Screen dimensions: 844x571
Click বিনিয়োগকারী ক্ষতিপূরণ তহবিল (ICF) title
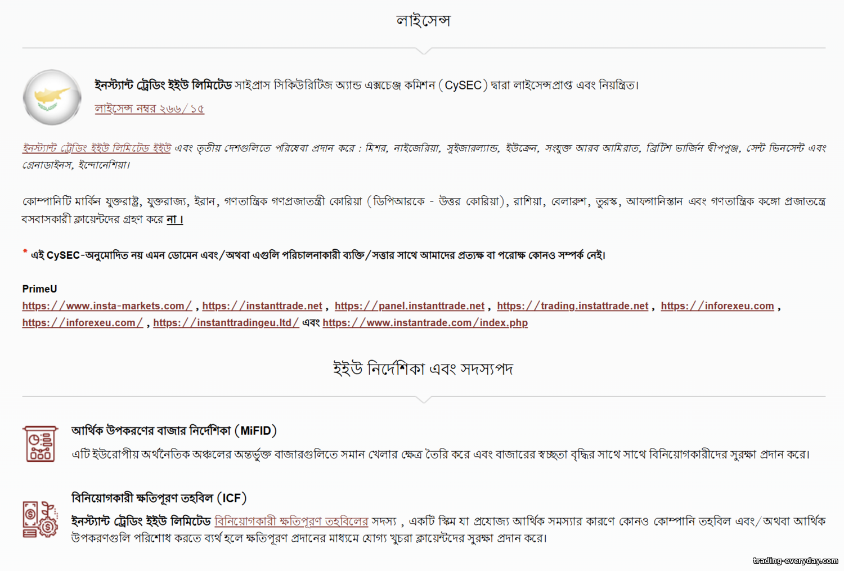point(159,498)
